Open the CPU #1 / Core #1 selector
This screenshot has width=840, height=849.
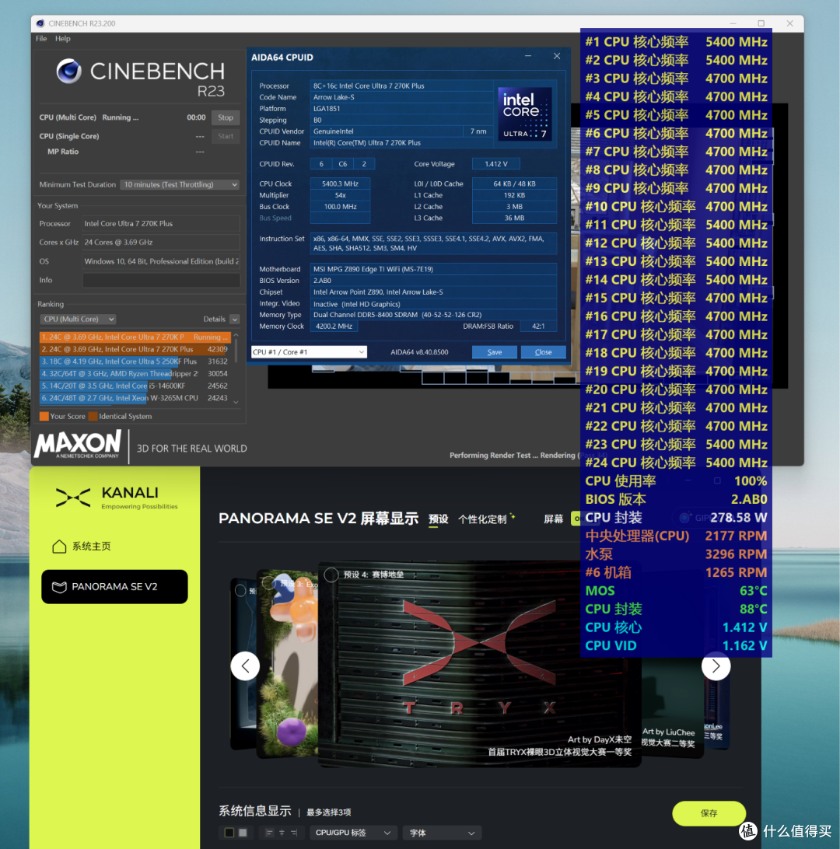(309, 352)
